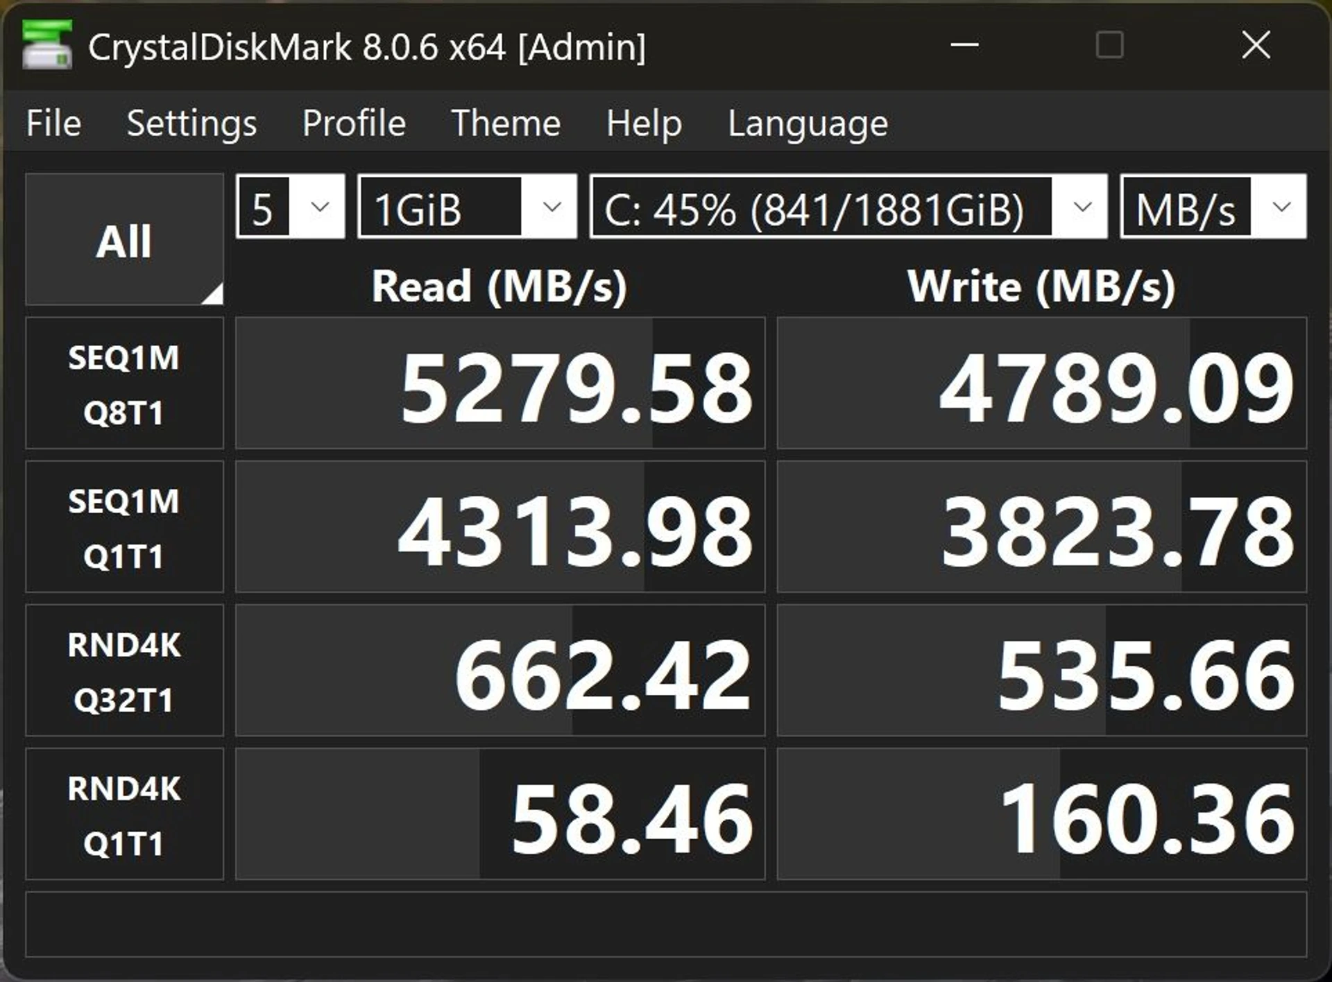Open the File menu
Image resolution: width=1332 pixels, height=982 pixels.
[53, 123]
